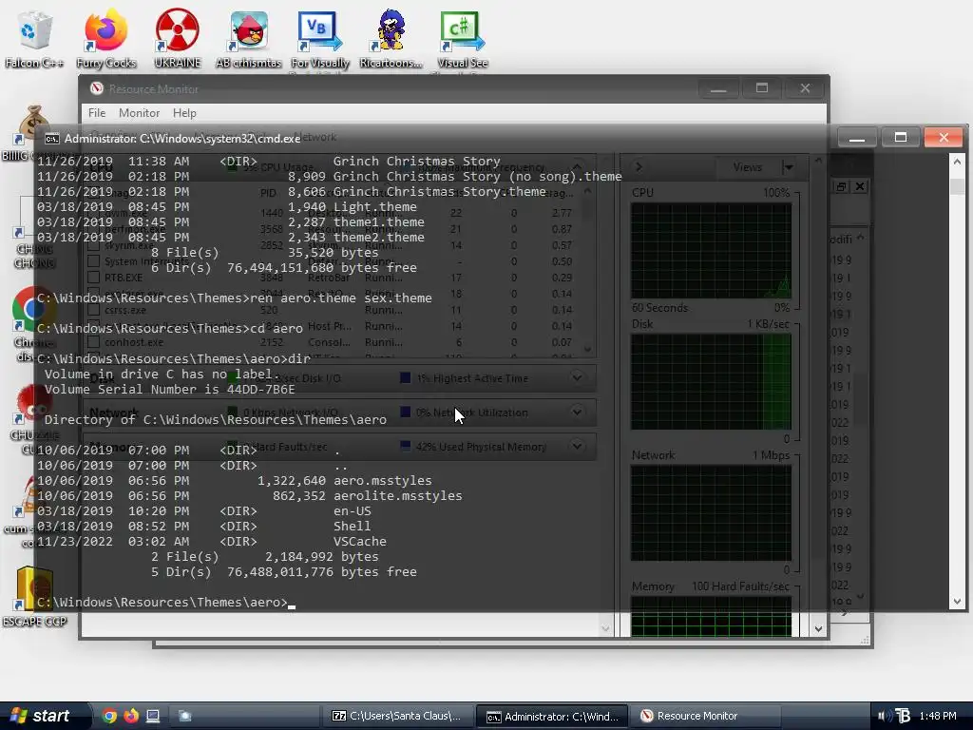
Task: Minimize the cmd.exe window
Action: (x=857, y=137)
